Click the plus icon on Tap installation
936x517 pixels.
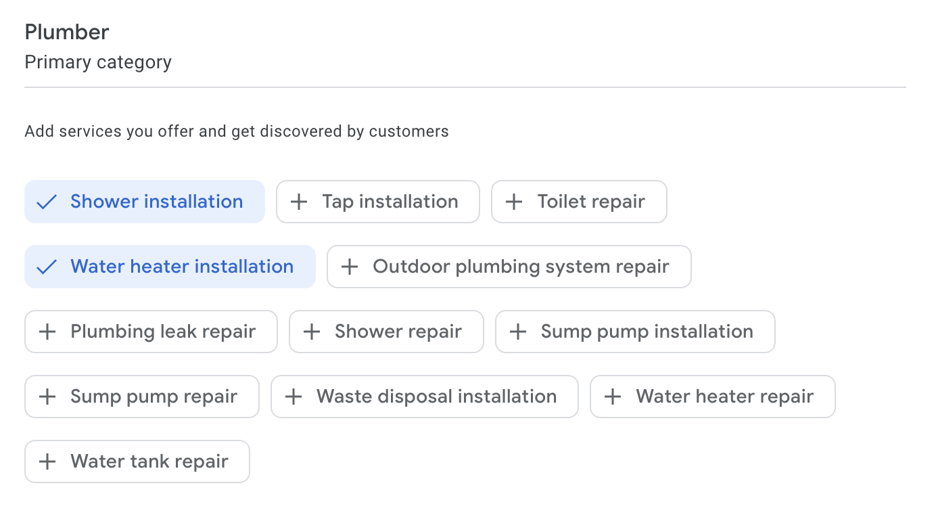click(x=298, y=202)
